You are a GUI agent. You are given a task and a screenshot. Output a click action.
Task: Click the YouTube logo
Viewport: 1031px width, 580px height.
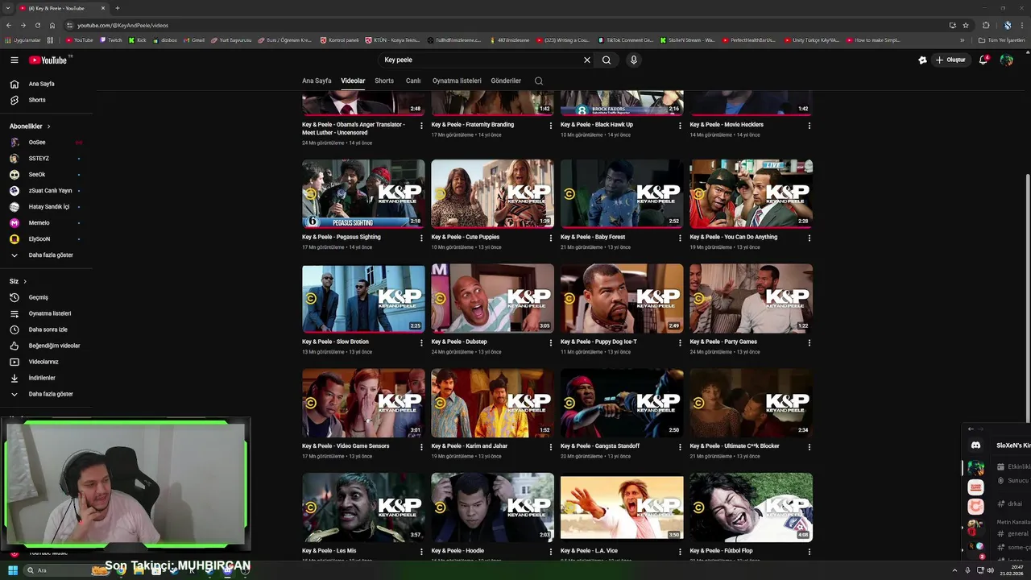[x=50, y=60]
